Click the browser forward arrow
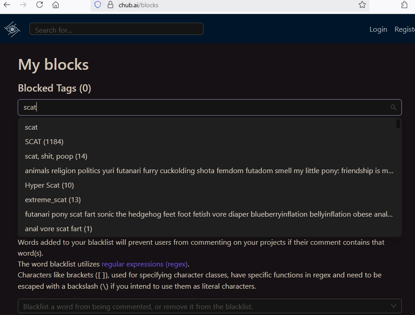The width and height of the screenshot is (415, 315). [x=23, y=5]
